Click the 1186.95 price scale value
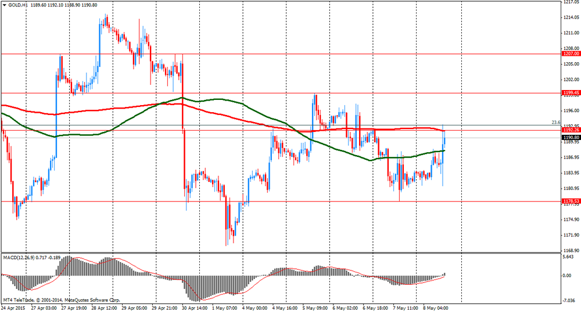This screenshot has width=581, height=312. pyautogui.click(x=571, y=157)
